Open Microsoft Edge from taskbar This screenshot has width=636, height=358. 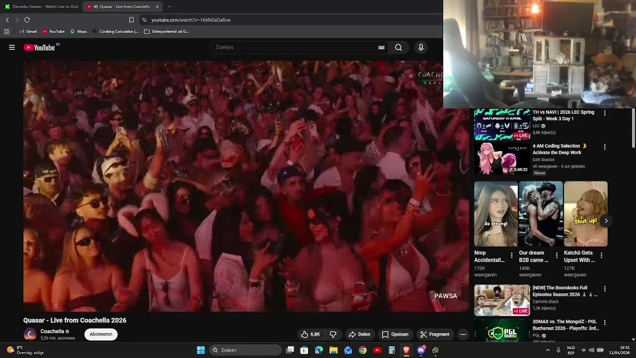tap(318, 350)
